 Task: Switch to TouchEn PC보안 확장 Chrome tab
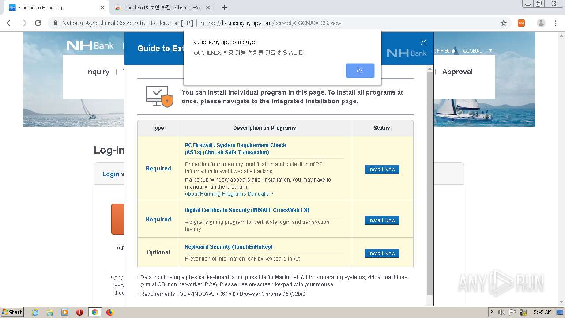[162, 8]
